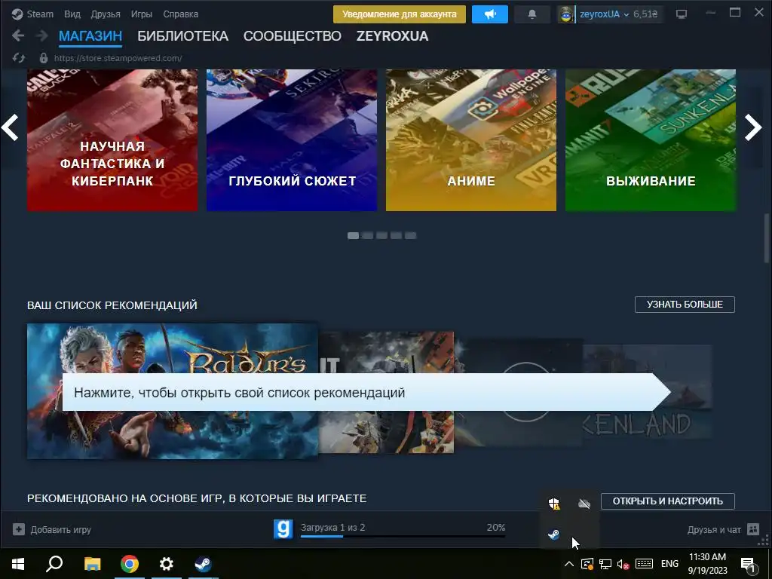Change ENG input language
The width and height of the screenshot is (772, 579).
(x=669, y=564)
